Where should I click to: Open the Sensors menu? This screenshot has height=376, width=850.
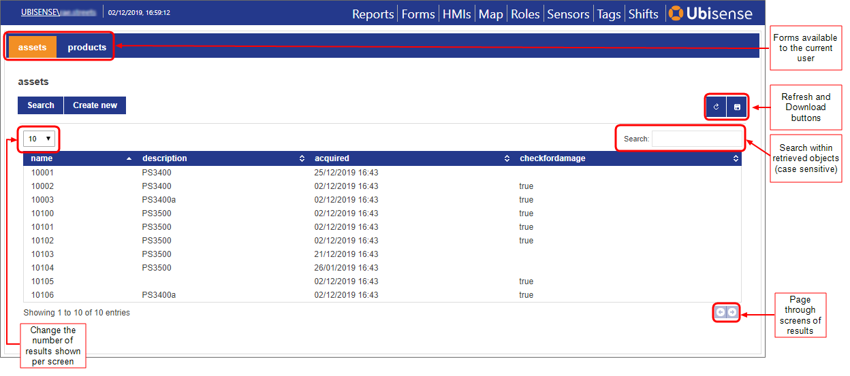(568, 14)
